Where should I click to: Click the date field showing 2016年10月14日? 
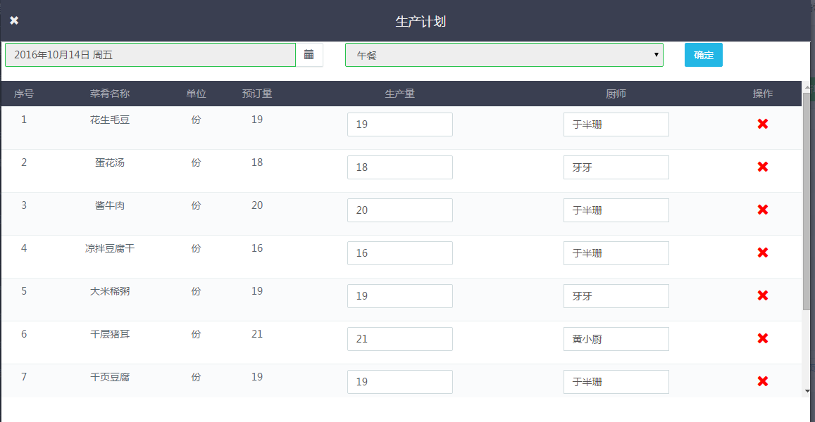click(150, 55)
